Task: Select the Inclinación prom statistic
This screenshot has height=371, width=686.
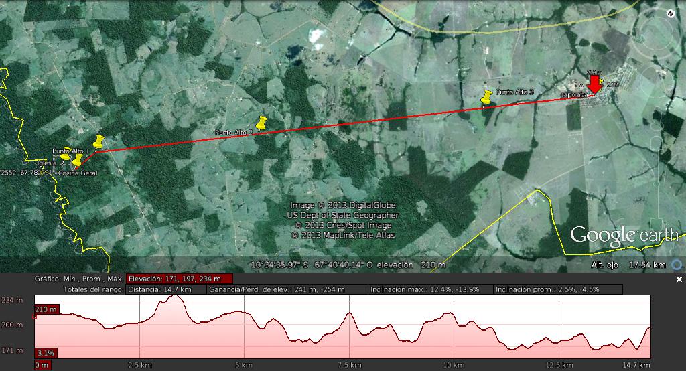Action: coord(557,289)
